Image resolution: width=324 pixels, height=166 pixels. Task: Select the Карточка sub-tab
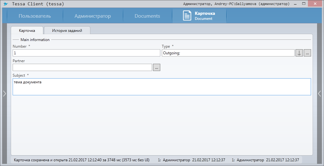pos(27,31)
